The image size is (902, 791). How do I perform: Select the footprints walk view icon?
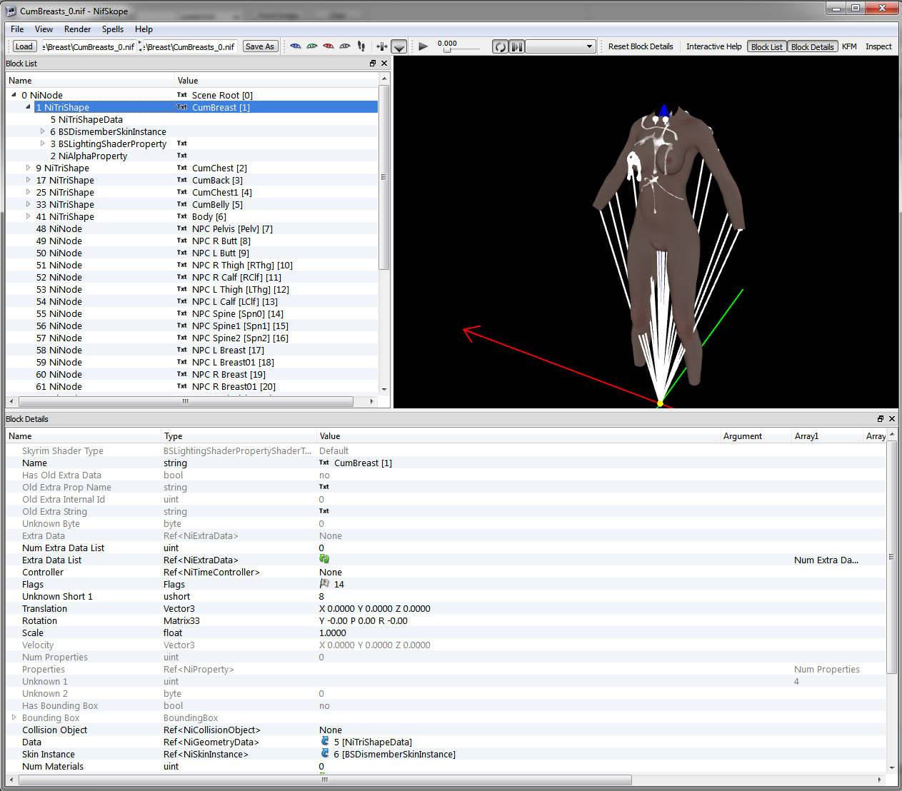(x=361, y=46)
